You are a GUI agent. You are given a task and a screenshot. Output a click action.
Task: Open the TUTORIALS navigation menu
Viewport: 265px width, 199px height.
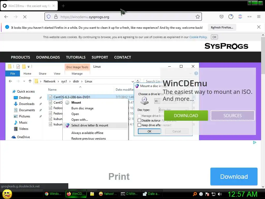click(76, 57)
